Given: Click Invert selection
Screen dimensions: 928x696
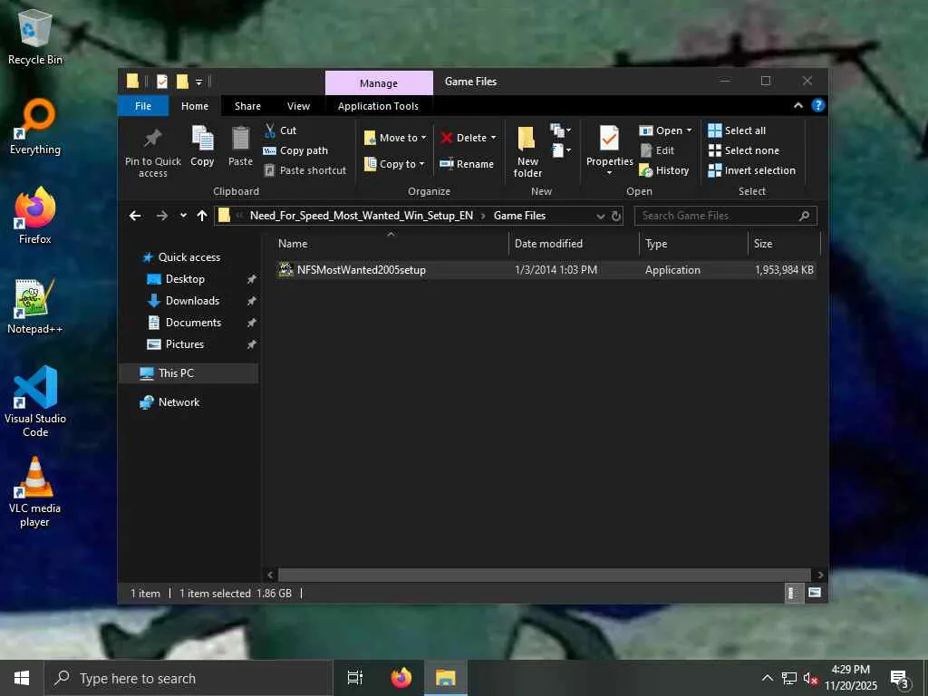Looking at the screenshot, I should 752,170.
